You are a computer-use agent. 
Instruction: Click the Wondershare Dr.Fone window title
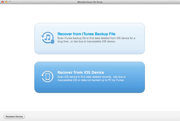90,2
